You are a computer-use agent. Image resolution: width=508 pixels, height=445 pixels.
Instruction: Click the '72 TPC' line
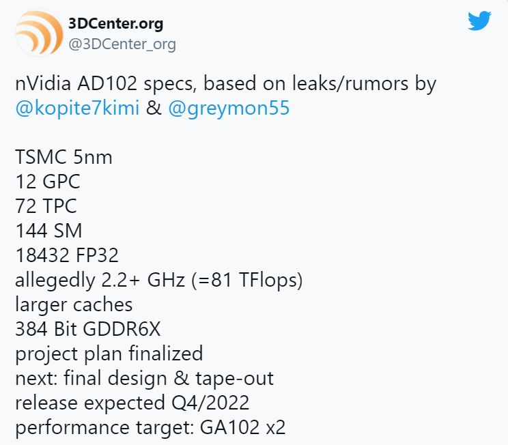(46, 206)
